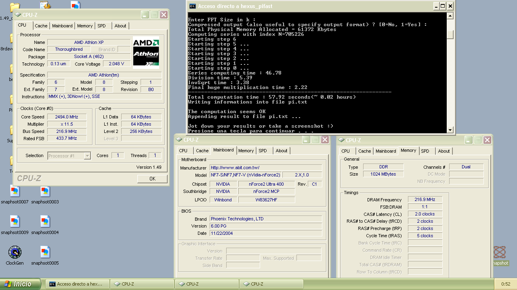Open Memory tab in top CPU-Z window
Screen dimensions: 517x290
(x=85, y=26)
